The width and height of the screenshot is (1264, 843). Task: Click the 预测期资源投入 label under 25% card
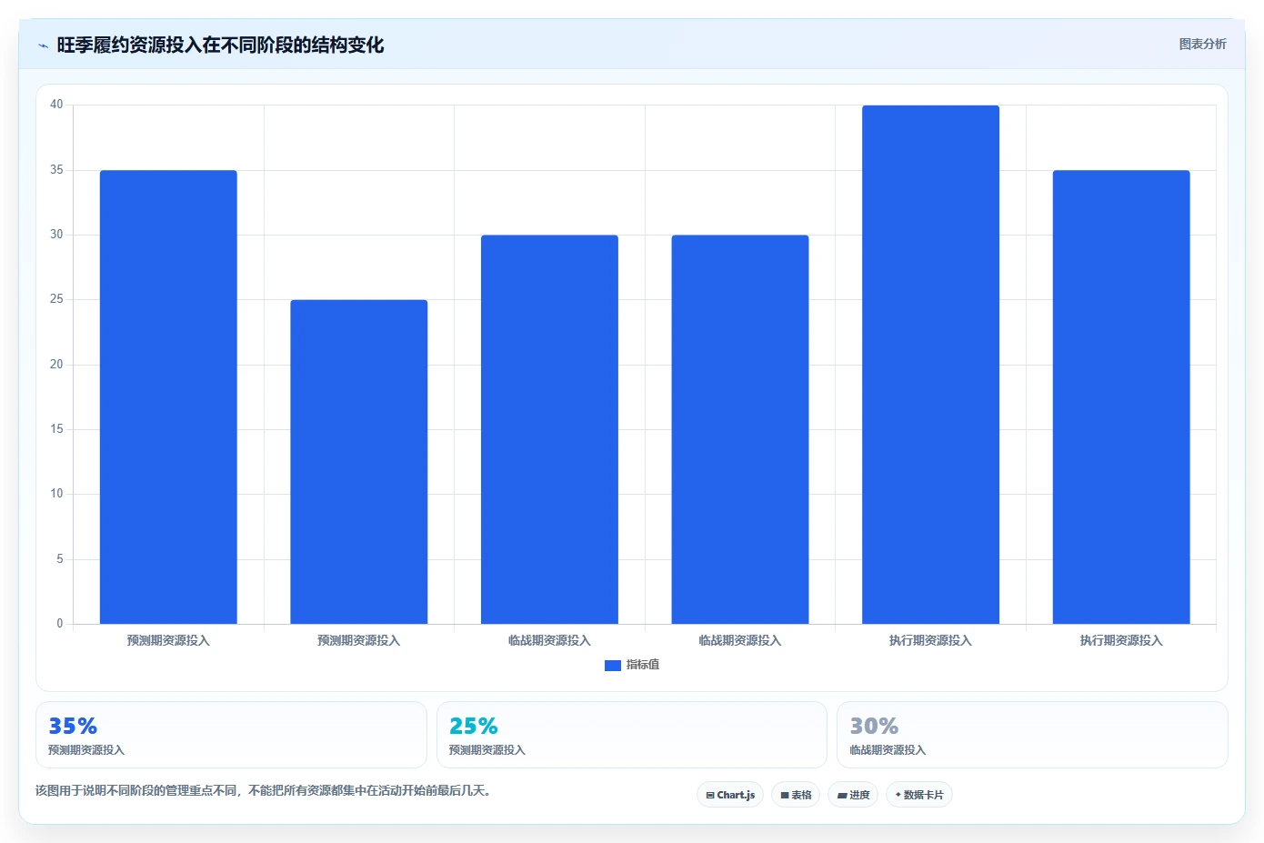coord(487,750)
